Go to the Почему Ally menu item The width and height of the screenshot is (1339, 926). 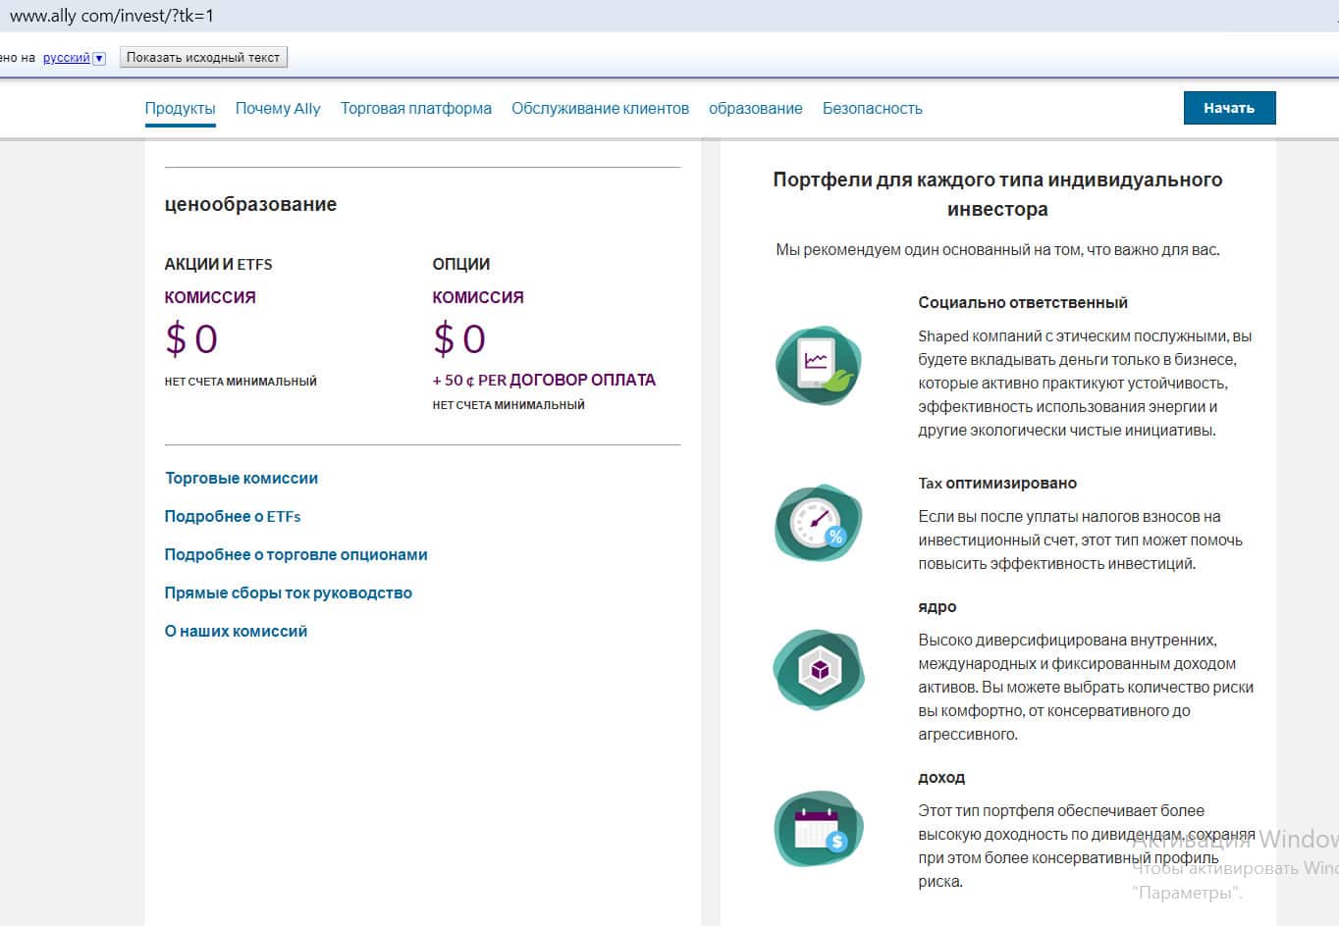[278, 109]
